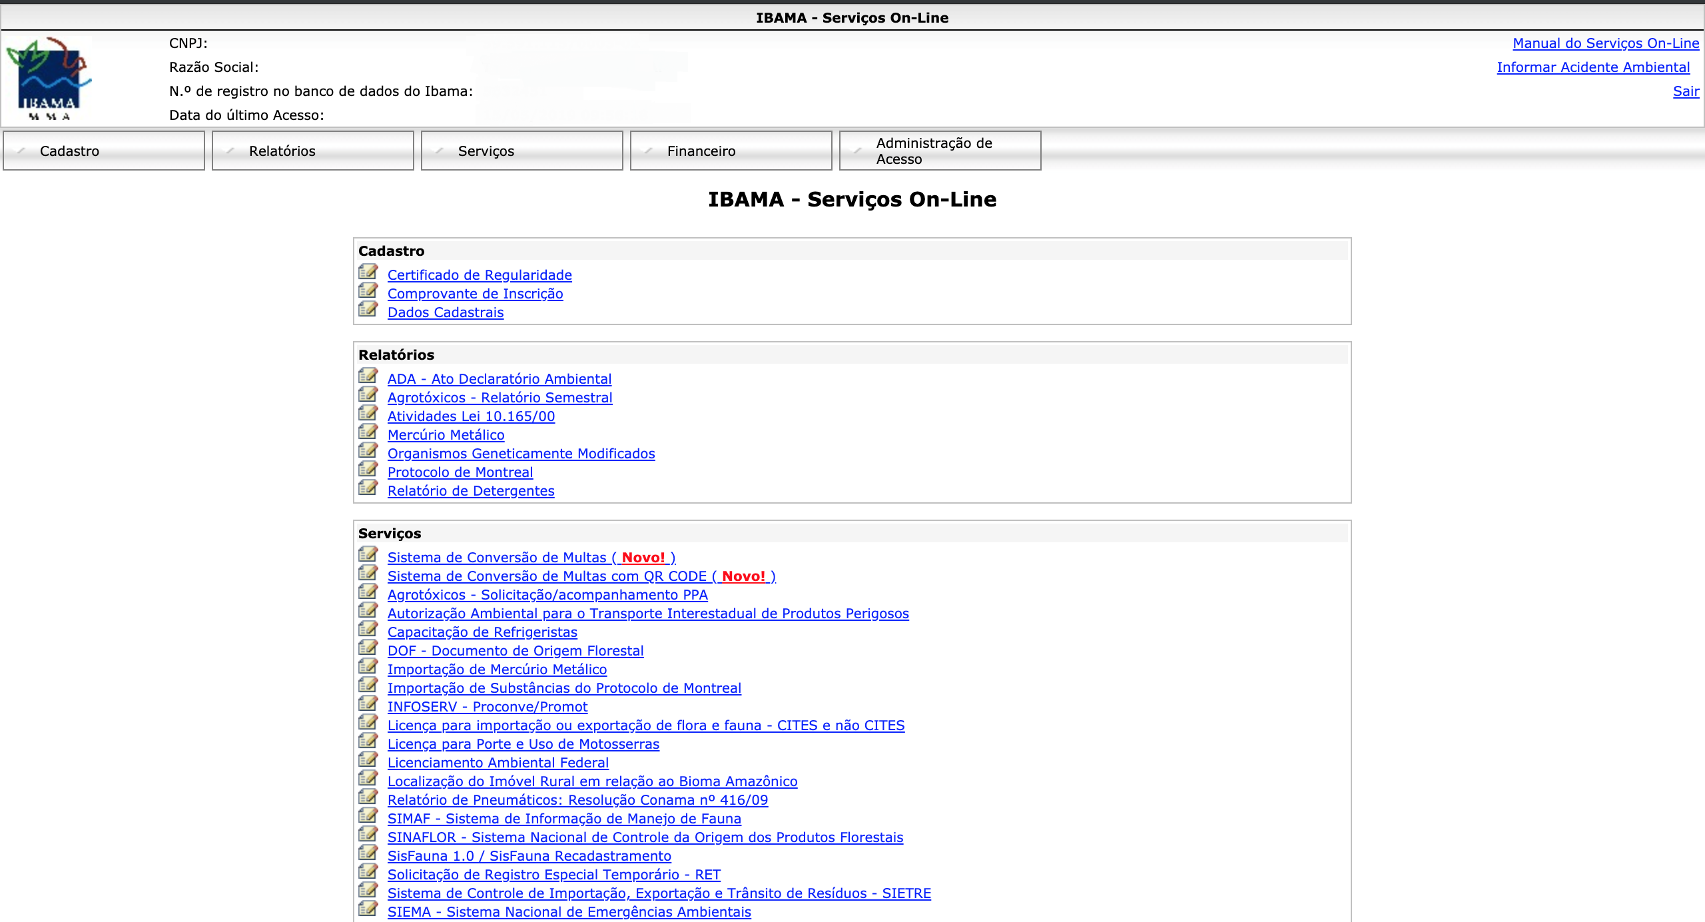
Task: Open Localização do Imóvel Rural Bioma Amazônico link
Action: (592, 781)
